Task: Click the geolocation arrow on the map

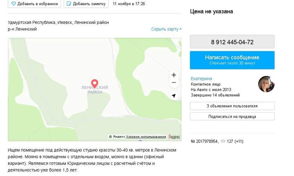Action: [x=174, y=96]
